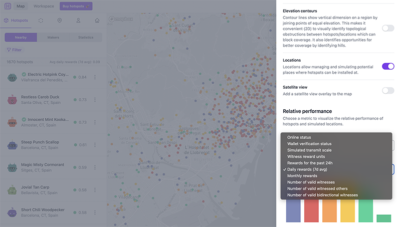
Task: Turn on Satellite view toggle
Action: click(x=388, y=91)
